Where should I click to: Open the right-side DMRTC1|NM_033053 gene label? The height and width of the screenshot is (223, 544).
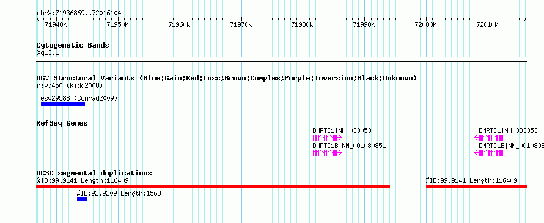pos(508,130)
